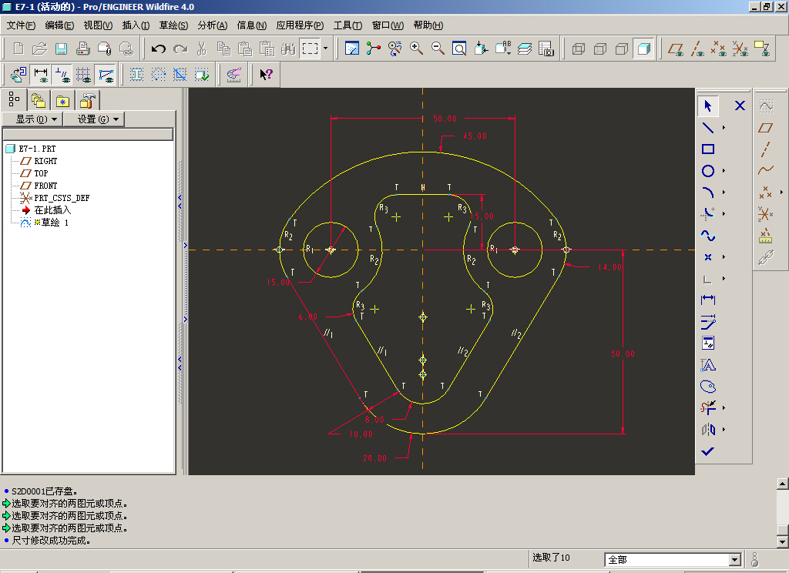
Task: Toggle sketch vertices display
Action: (106, 75)
